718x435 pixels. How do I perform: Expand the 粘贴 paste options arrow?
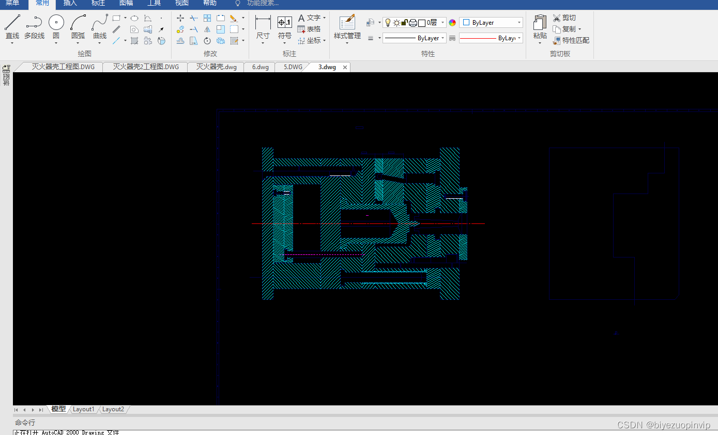540,43
